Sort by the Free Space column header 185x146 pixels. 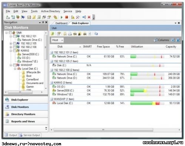(x=103, y=47)
